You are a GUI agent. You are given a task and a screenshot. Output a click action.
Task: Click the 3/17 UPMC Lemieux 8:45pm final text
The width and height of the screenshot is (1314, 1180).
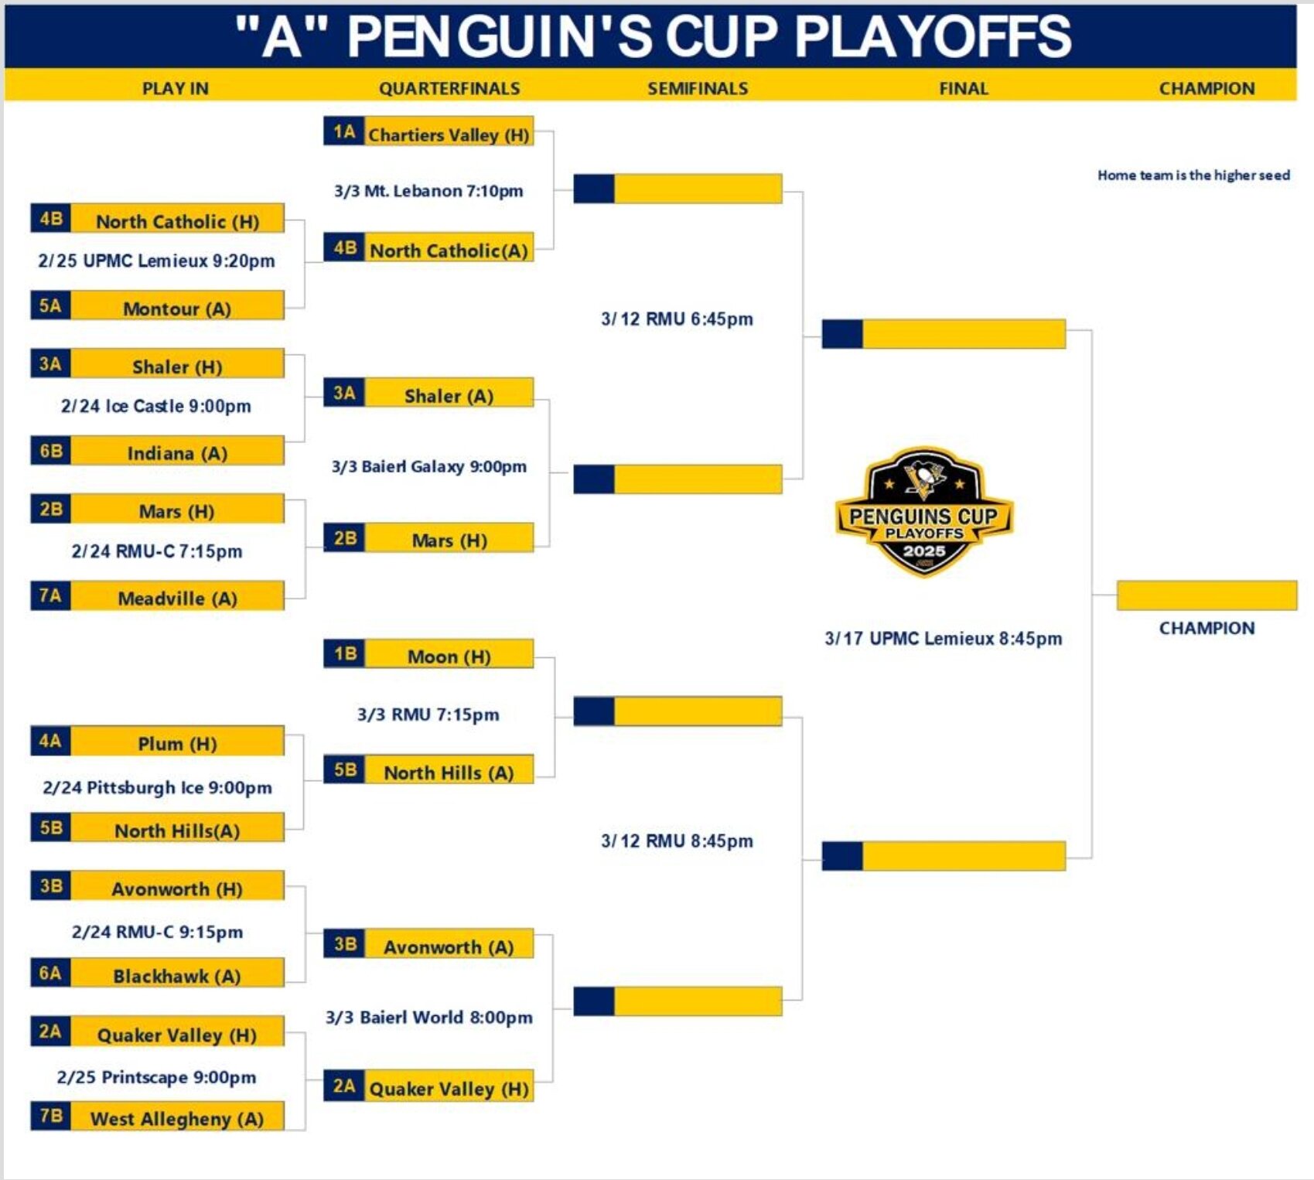[944, 638]
